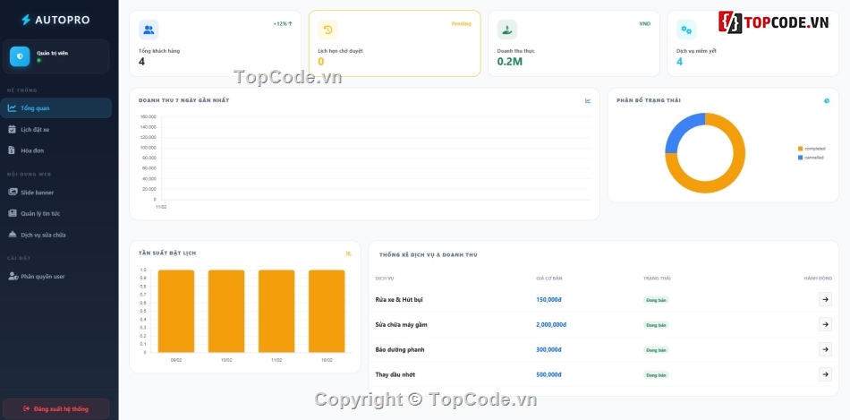Click the 0.2M revenue value
This screenshot has height=420, width=850.
[x=510, y=62]
